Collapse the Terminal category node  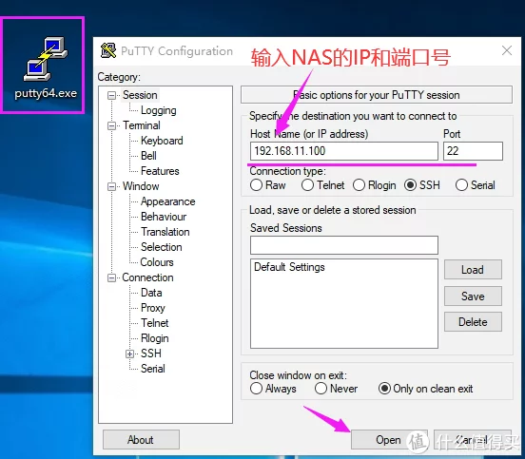[111, 126]
